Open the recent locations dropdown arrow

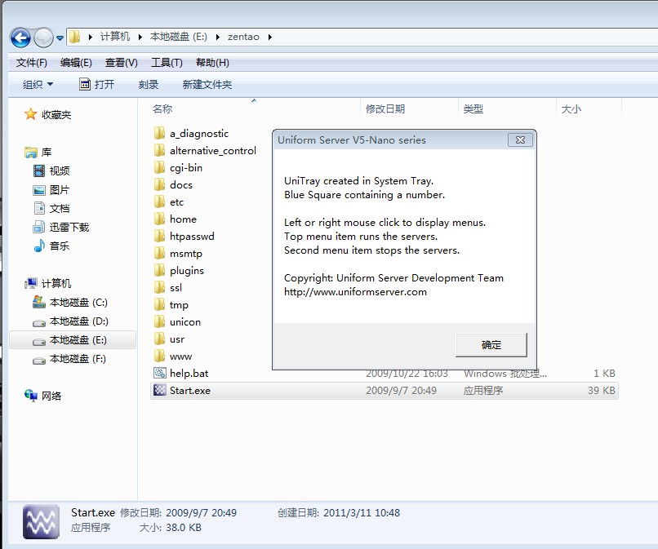[x=60, y=38]
